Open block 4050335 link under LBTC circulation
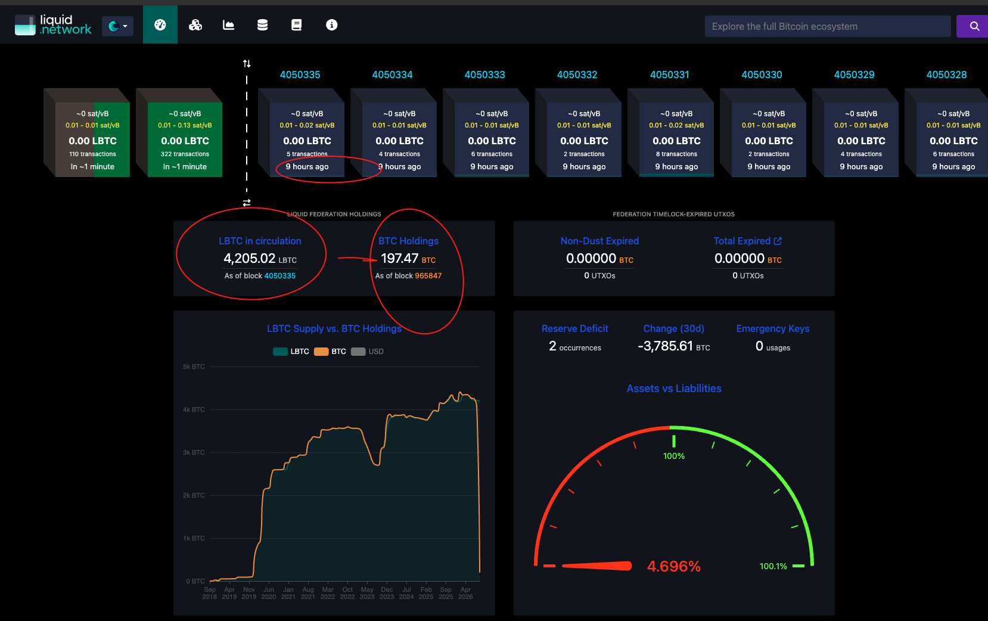The height and width of the screenshot is (621, 988). pos(280,276)
